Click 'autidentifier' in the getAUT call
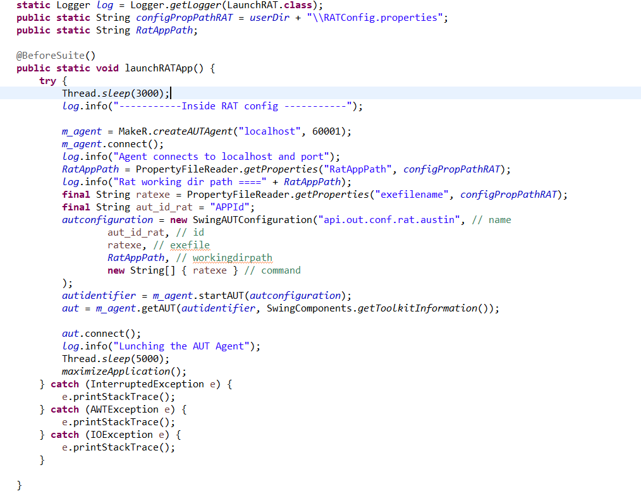641x496 pixels. 218,308
